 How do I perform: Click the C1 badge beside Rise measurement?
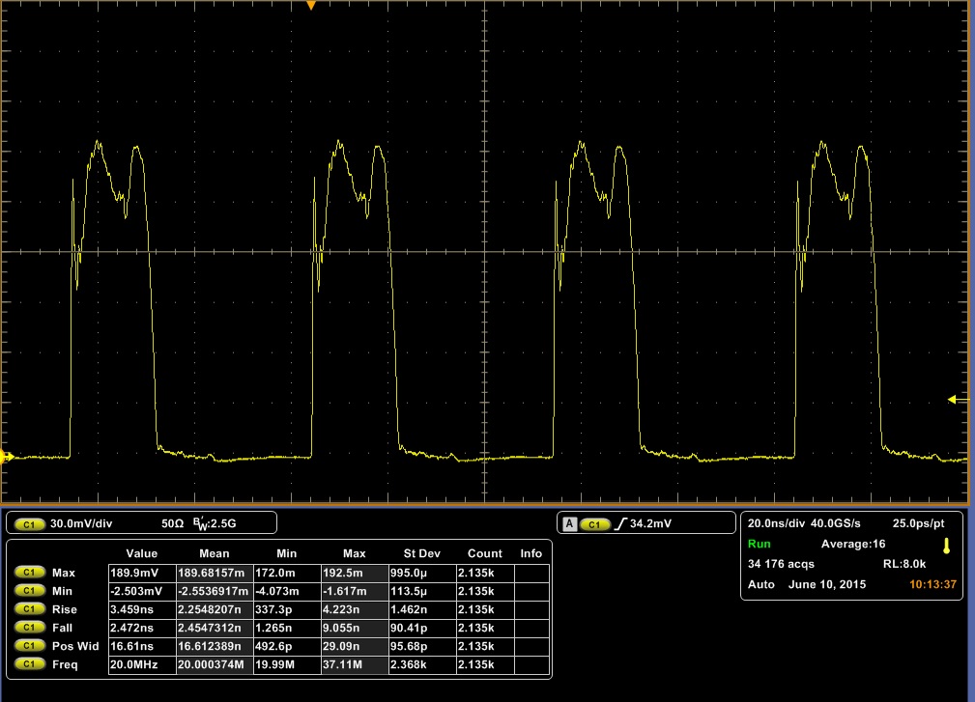click(x=29, y=609)
